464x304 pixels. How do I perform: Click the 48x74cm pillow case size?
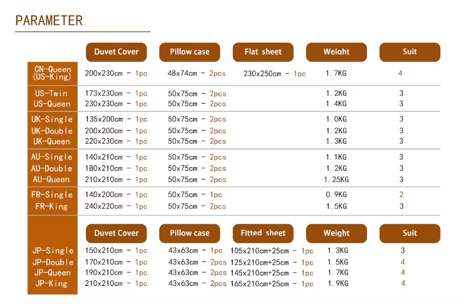coord(182,73)
